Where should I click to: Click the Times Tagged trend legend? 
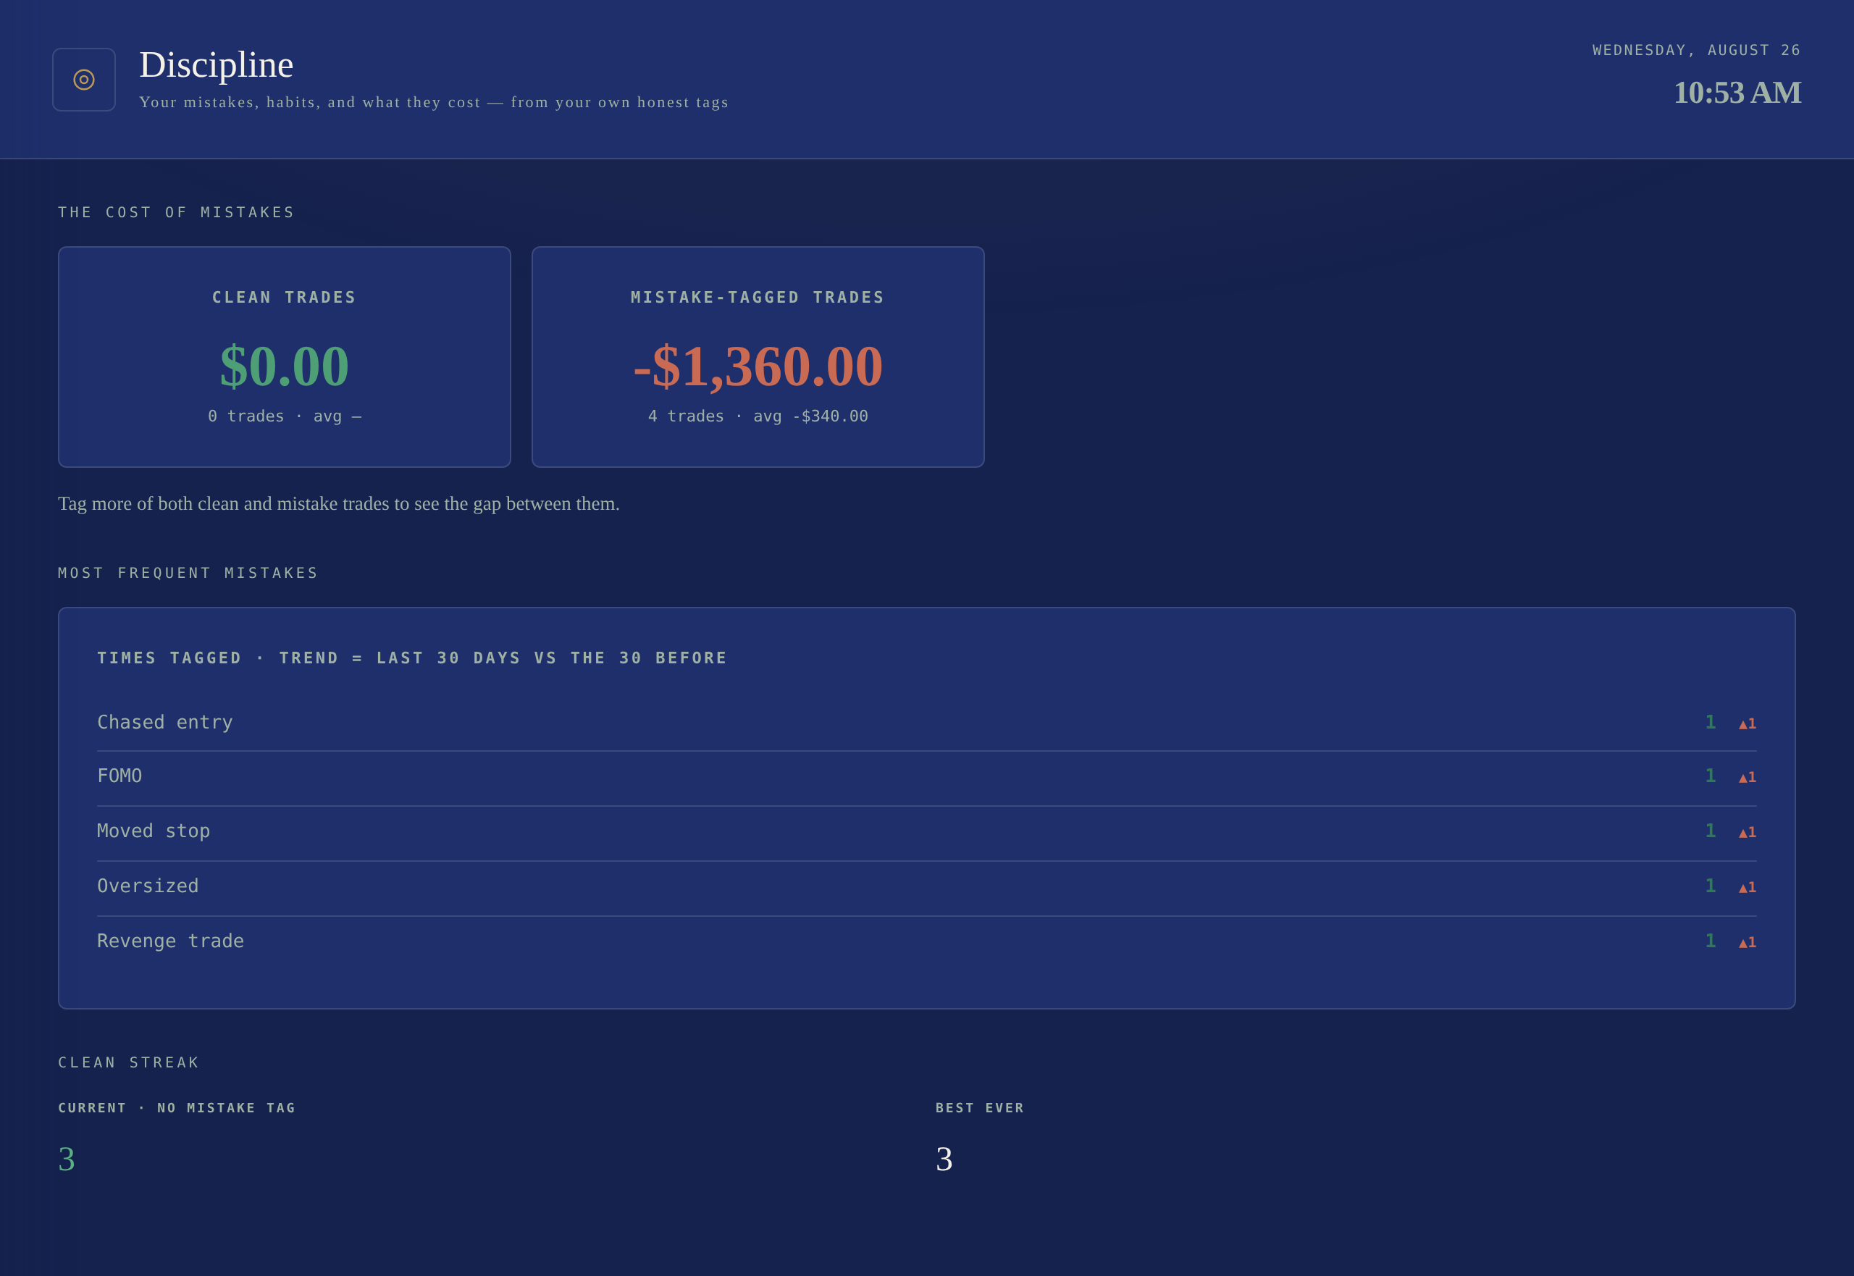point(413,658)
